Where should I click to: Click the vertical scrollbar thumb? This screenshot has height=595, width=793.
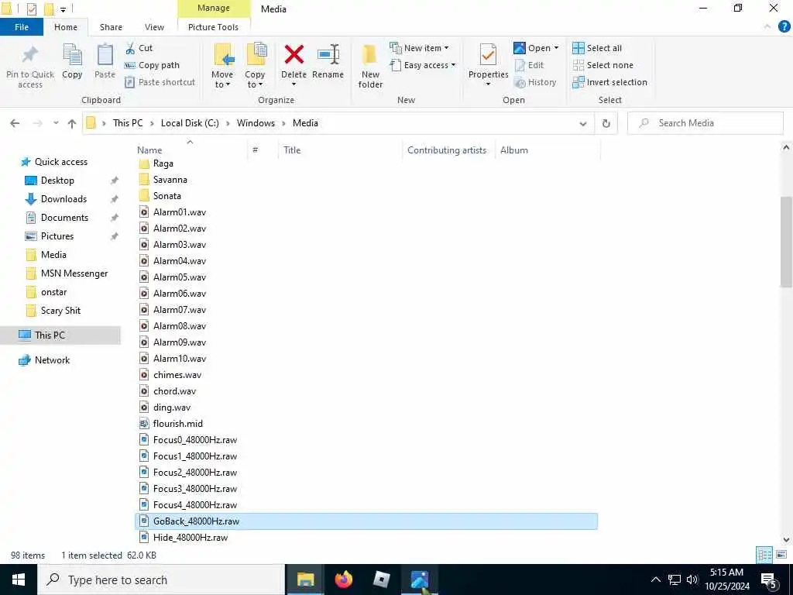pyautogui.click(x=786, y=242)
